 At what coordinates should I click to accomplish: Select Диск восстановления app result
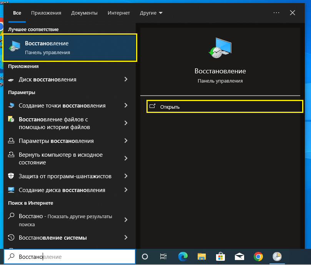point(70,79)
